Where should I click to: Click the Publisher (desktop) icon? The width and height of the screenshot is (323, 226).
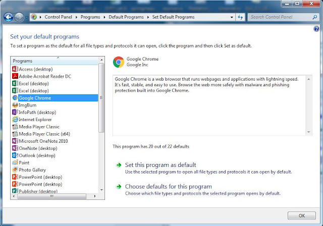15,191
